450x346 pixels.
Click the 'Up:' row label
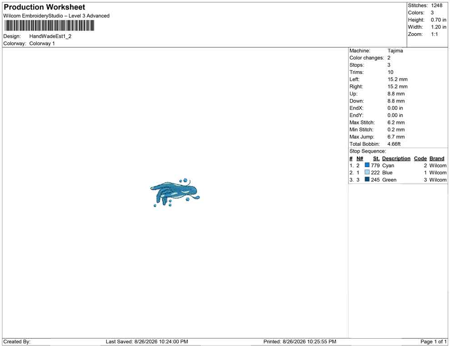click(353, 94)
